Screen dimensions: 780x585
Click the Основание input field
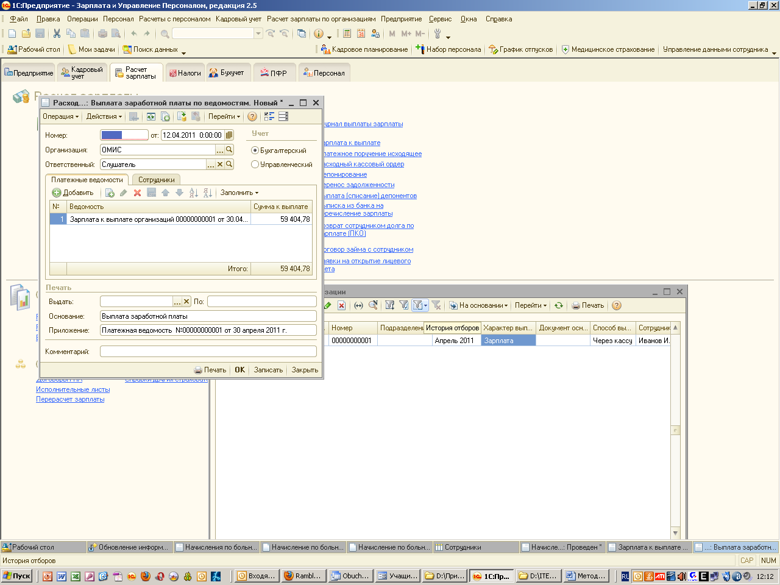click(208, 316)
